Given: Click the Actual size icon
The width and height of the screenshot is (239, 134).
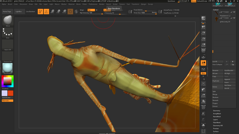Looking at the screenshot, I should (203, 39).
